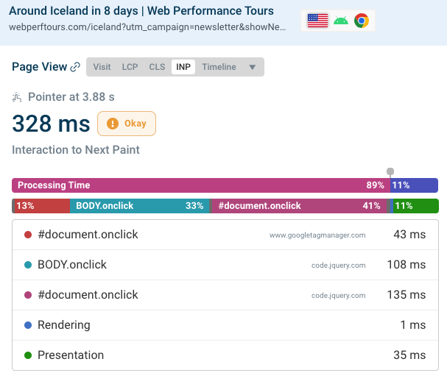Click the teal dot beside BODY.onclick
This screenshot has width=447, height=384.
(x=28, y=265)
